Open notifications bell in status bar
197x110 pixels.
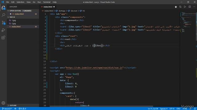(x=195, y=109)
